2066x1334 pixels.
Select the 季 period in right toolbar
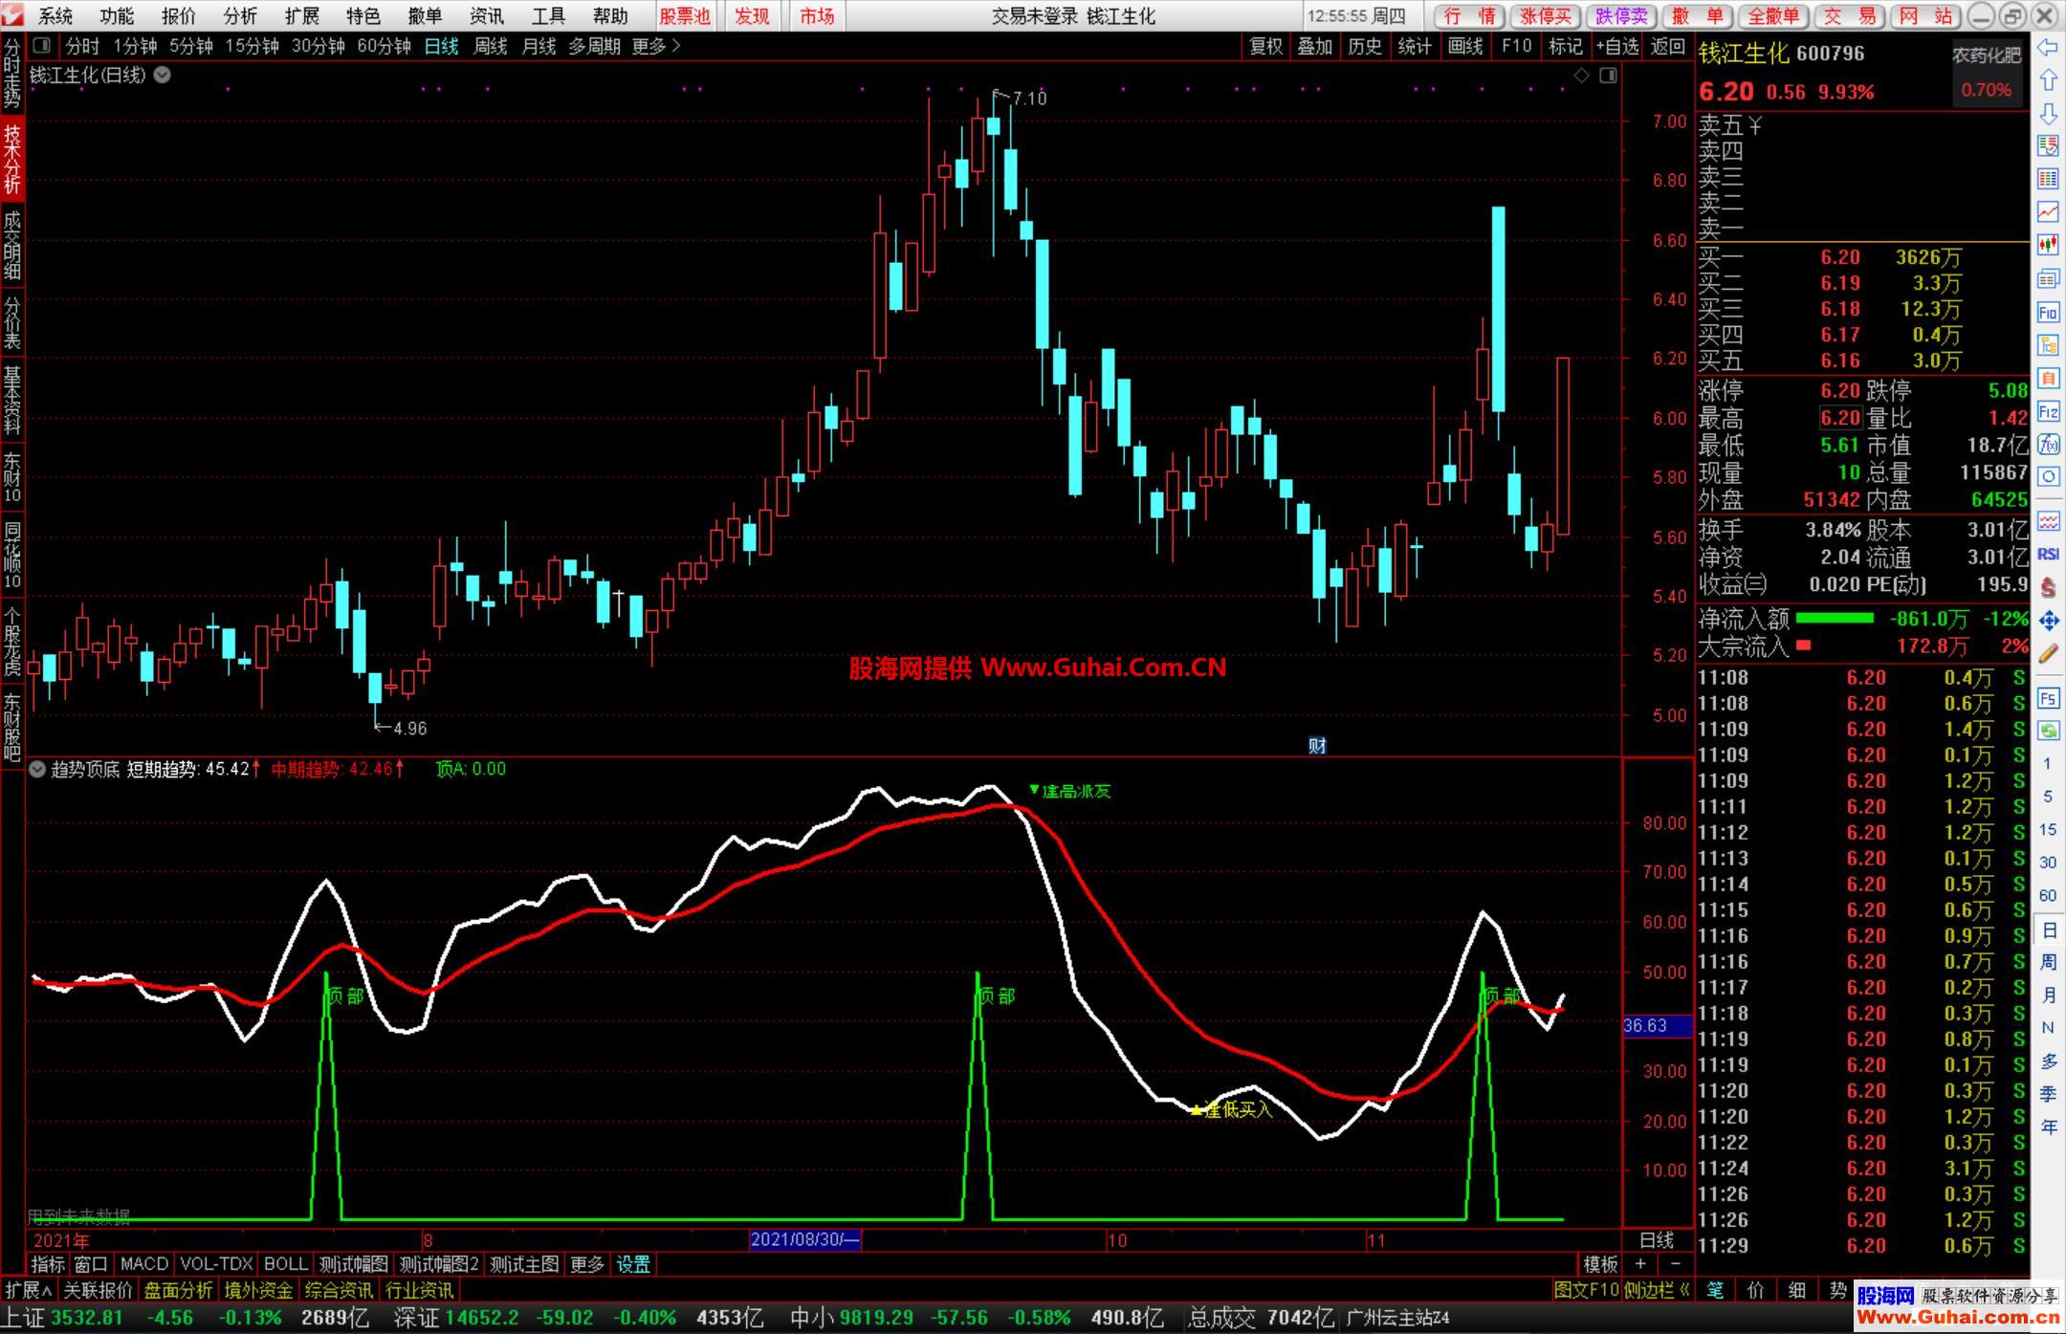(x=2048, y=1093)
